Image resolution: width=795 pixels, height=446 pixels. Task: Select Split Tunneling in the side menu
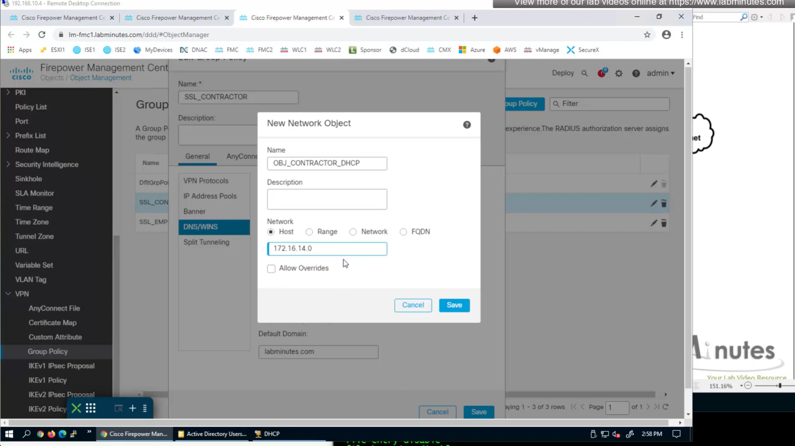point(206,242)
